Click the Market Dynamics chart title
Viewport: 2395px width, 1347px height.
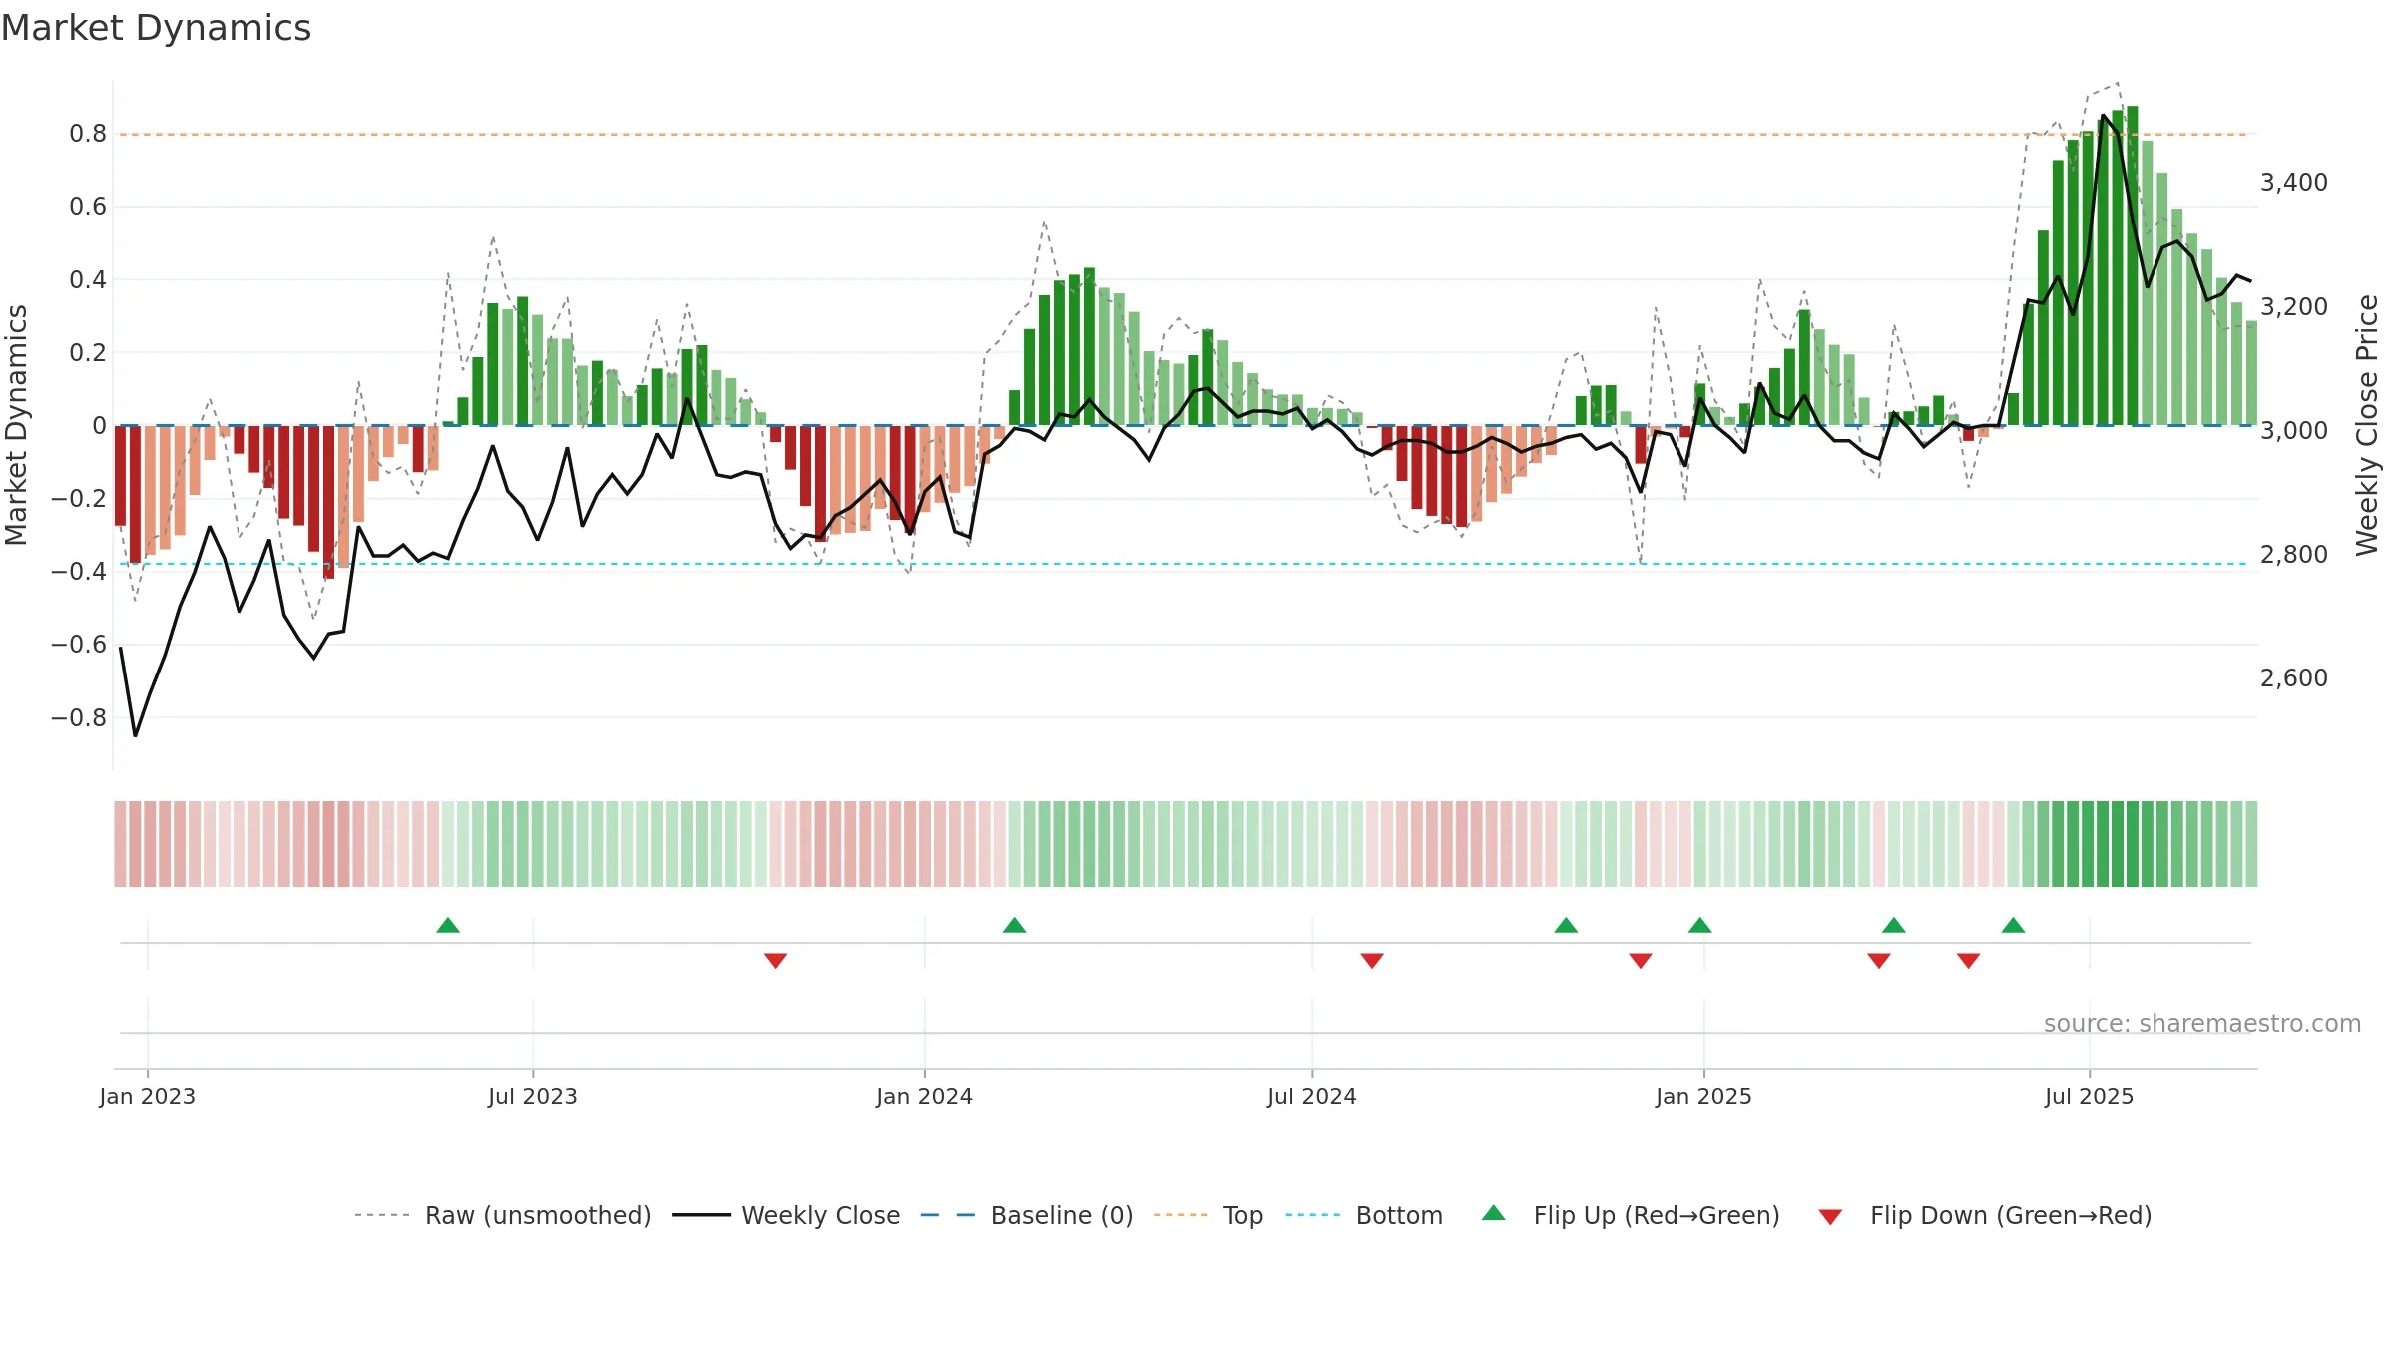pyautogui.click(x=157, y=28)
